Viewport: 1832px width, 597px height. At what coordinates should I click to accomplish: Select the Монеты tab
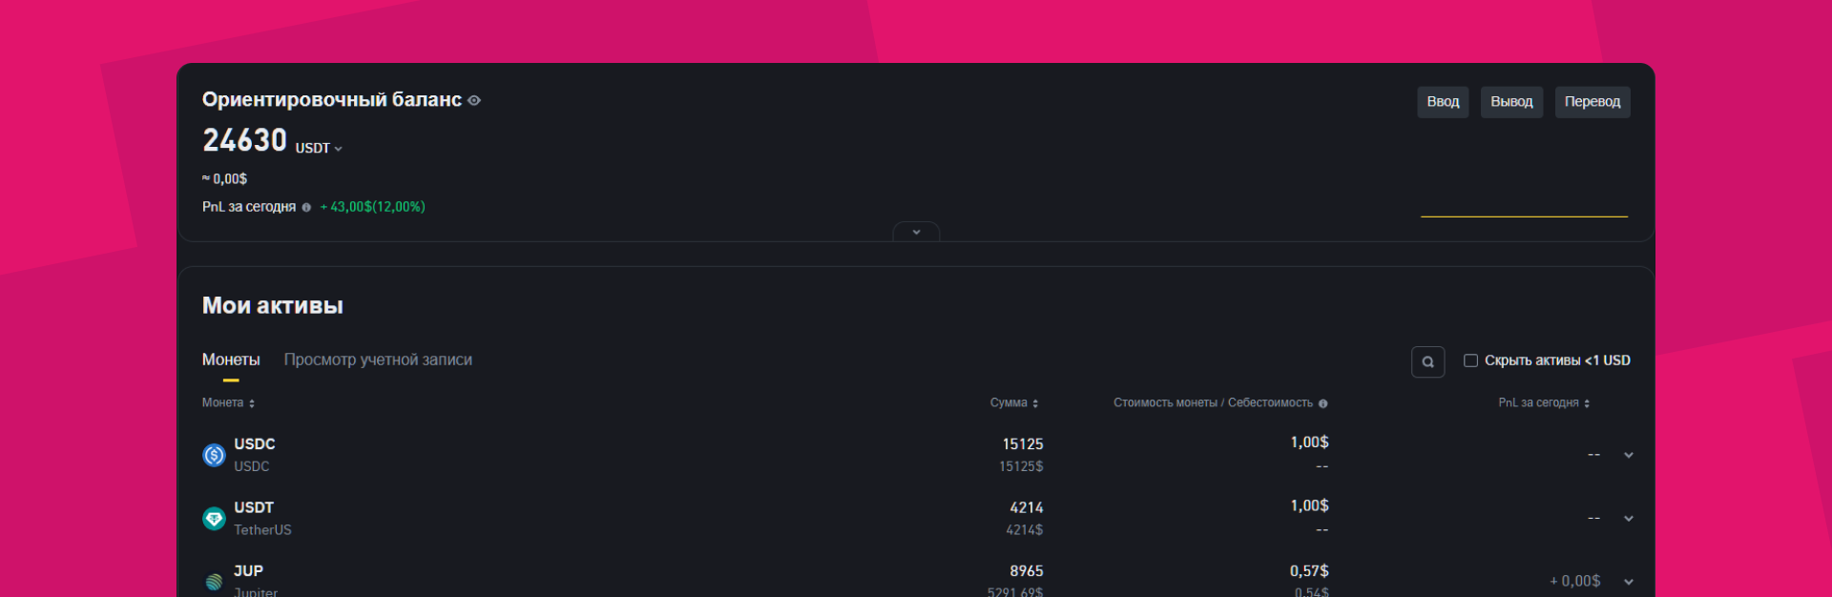click(x=231, y=360)
